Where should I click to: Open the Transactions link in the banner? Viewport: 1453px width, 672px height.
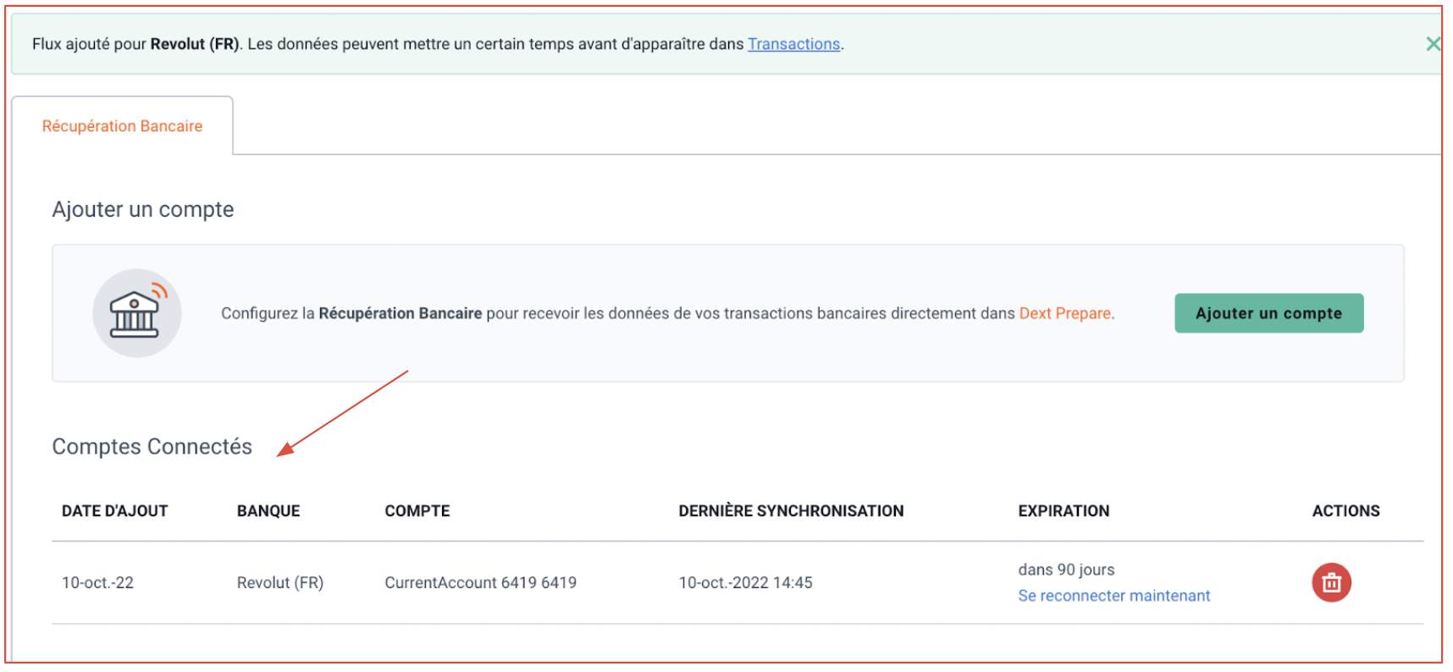[x=793, y=44]
